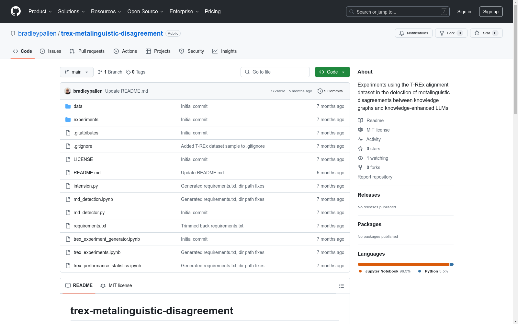518x324 pixels.
Task: Click the Sign in link
Action: tap(464, 12)
